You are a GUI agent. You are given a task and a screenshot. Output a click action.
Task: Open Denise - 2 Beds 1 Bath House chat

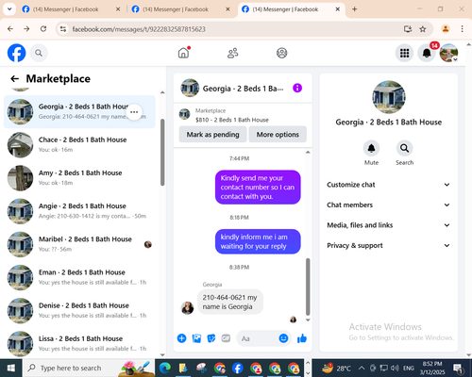click(79, 310)
